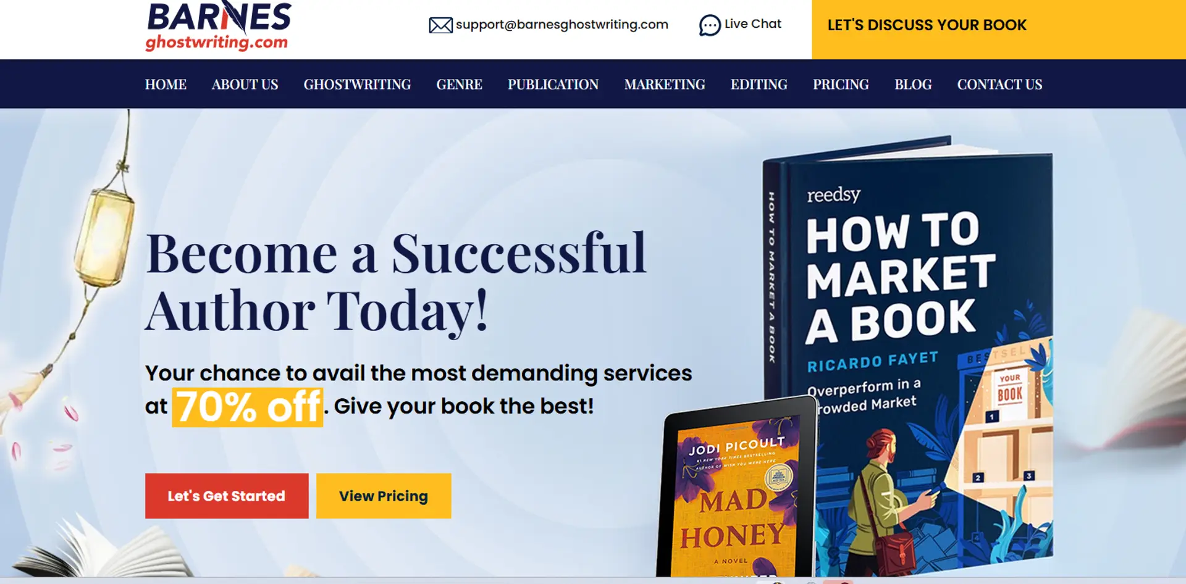Image resolution: width=1186 pixels, height=584 pixels.
Task: Click the Let's Get Started button
Action: click(x=227, y=496)
